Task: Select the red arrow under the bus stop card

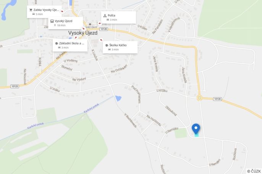Action: point(83,29)
